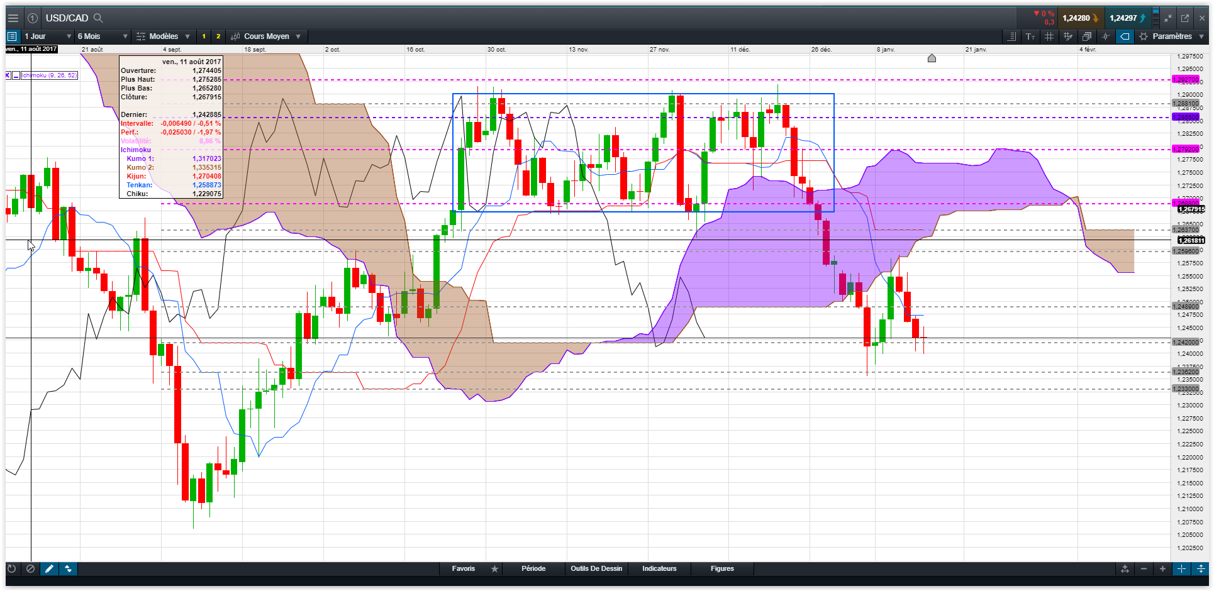Open the 1 Jour interval dropdown
1214x591 pixels.
pyautogui.click(x=47, y=36)
